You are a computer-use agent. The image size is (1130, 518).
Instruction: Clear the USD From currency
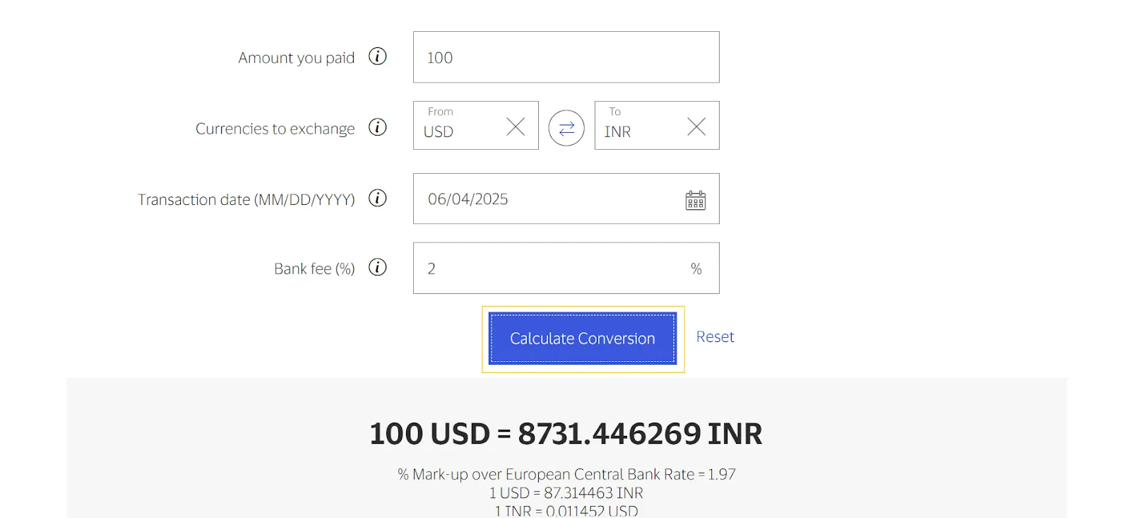(x=515, y=126)
